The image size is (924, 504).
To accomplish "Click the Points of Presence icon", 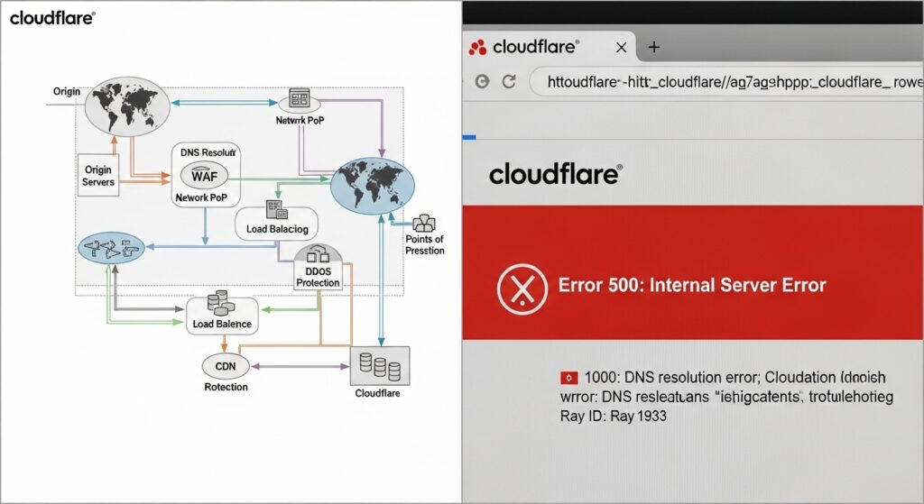I will tap(423, 224).
